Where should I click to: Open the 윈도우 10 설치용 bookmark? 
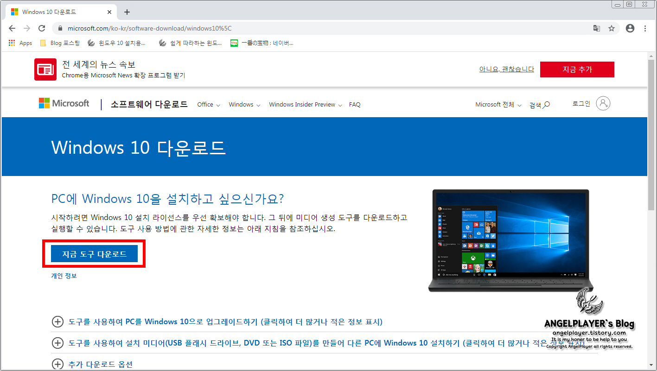point(116,43)
